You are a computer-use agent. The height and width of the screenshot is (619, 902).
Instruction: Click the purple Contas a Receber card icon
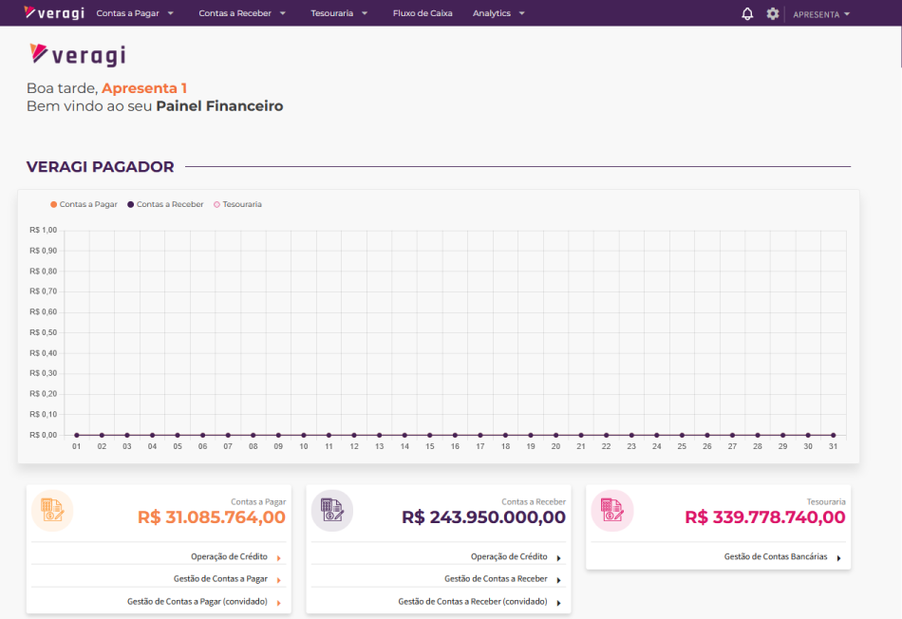point(332,511)
